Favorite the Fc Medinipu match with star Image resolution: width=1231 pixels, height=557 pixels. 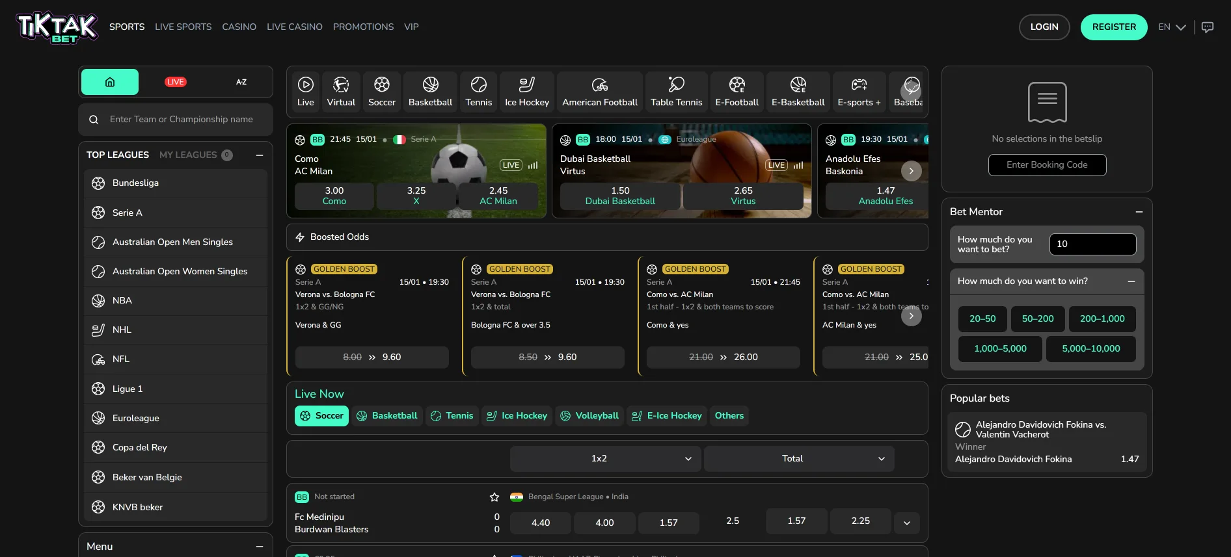tap(494, 497)
